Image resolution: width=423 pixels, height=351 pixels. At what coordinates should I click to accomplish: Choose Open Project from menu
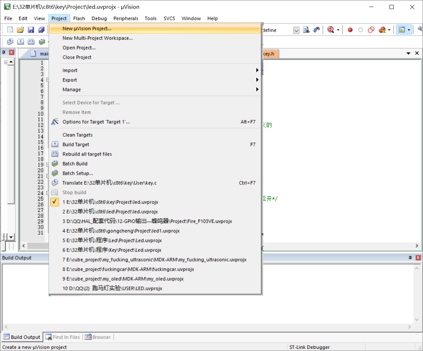coord(155,48)
